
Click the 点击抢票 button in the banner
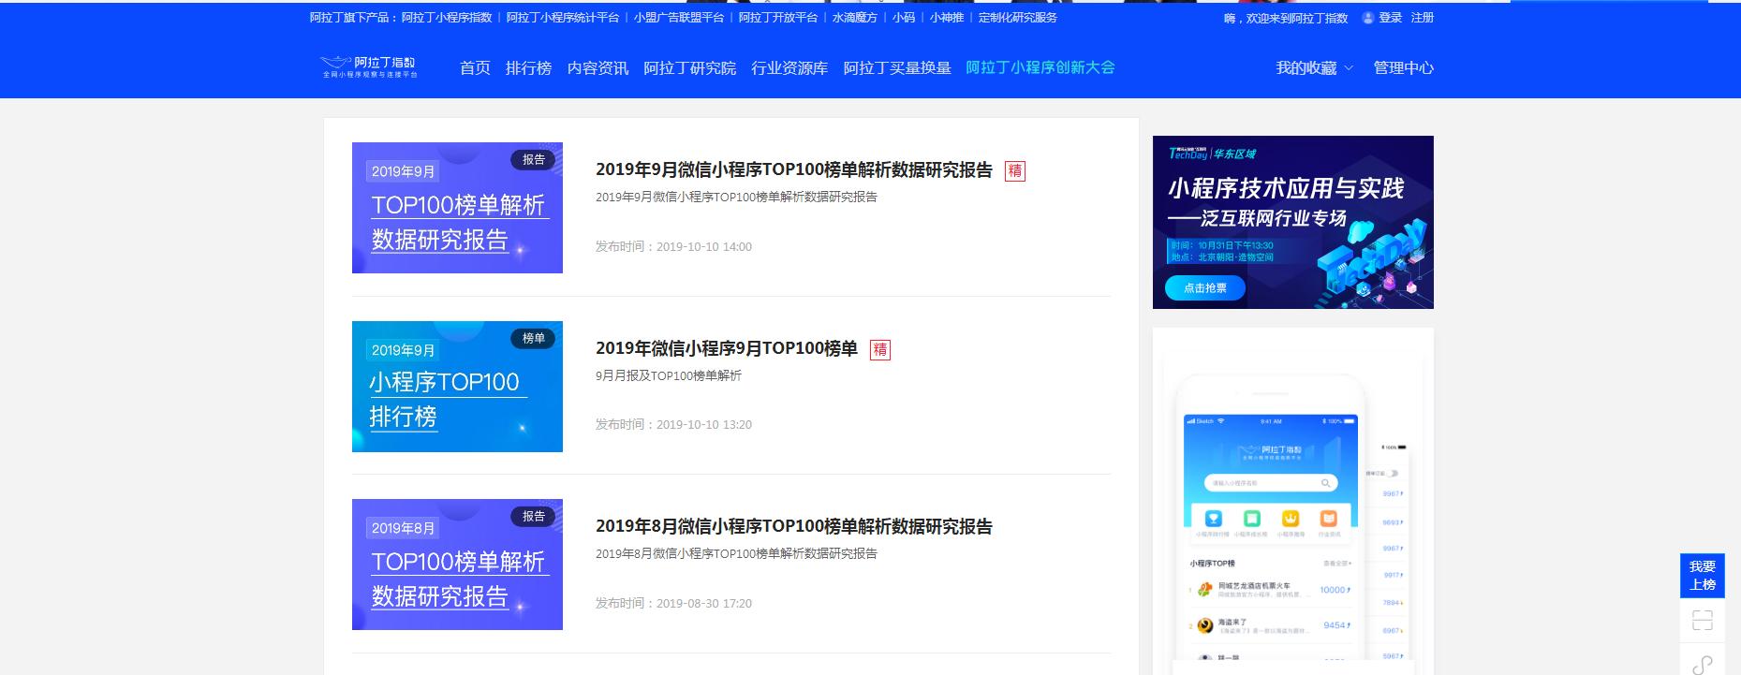point(1205,288)
